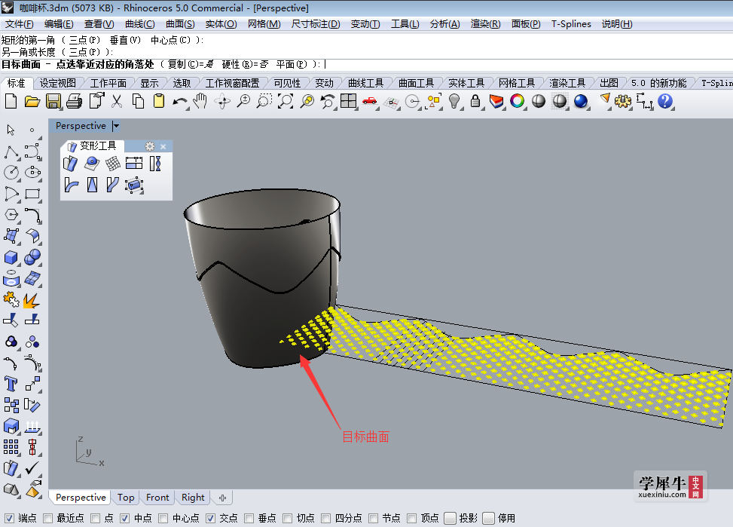Close the 变形工具 floating panel
This screenshot has width=733, height=527.
pyautogui.click(x=163, y=146)
